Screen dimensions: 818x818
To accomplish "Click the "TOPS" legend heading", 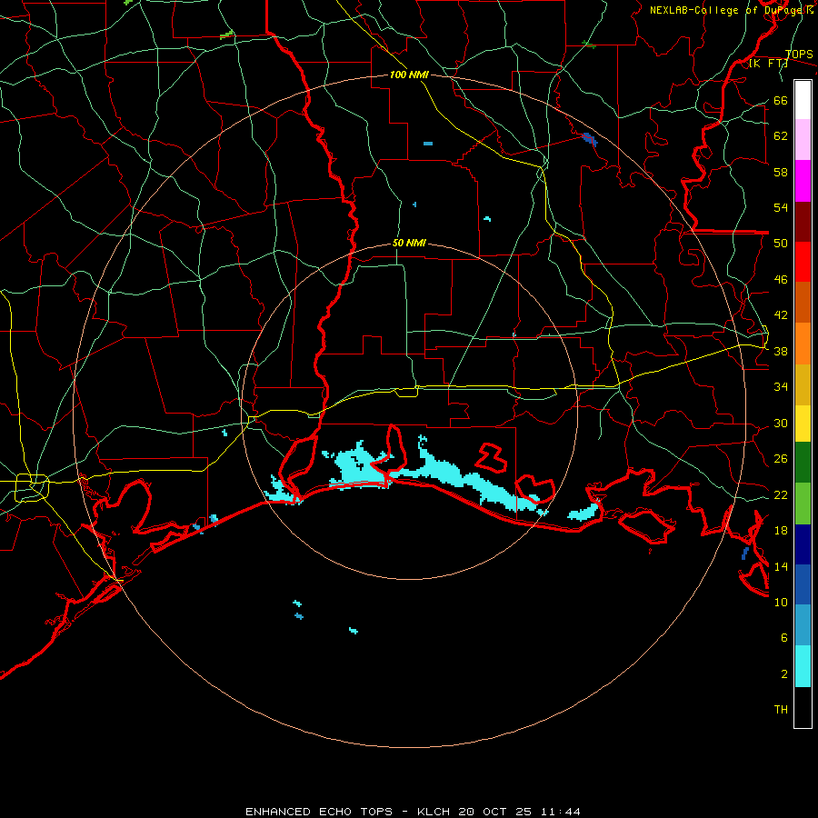I will 799,55.
